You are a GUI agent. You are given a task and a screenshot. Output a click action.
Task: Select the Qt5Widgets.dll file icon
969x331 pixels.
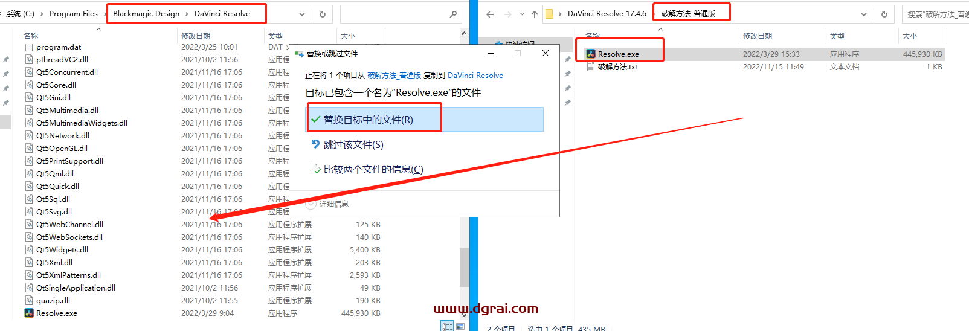[x=29, y=249]
